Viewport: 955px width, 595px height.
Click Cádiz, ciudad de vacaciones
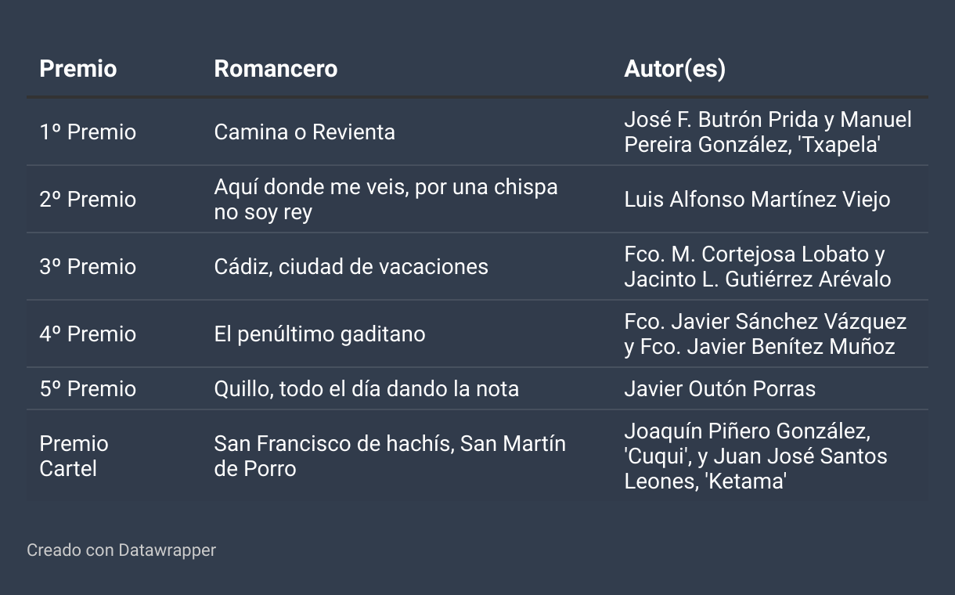(351, 267)
